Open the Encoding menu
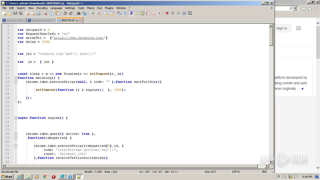This screenshot has width=320, height=180. pyautogui.click(x=42, y=8)
